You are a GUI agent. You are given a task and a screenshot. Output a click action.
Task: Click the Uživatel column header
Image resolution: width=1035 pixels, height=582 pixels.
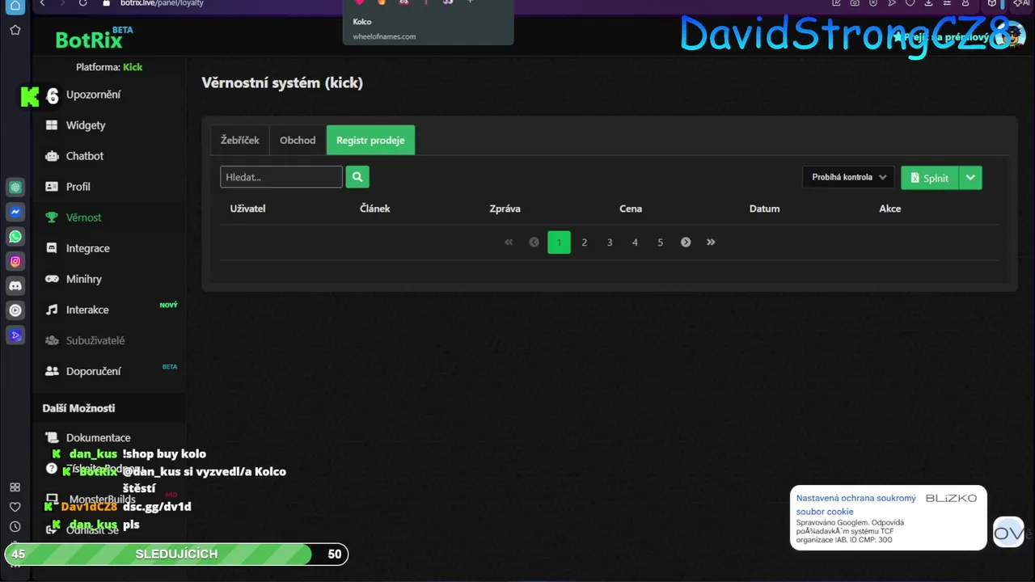coord(247,209)
